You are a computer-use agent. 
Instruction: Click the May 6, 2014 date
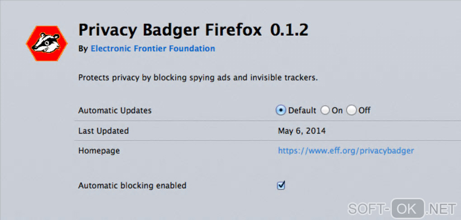(x=302, y=131)
